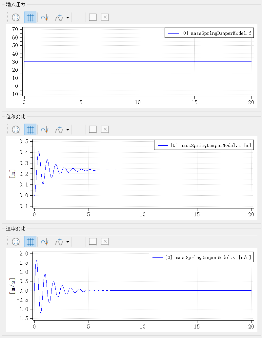Toggle grid in 速率变化 plot toolbar

click(x=30, y=242)
